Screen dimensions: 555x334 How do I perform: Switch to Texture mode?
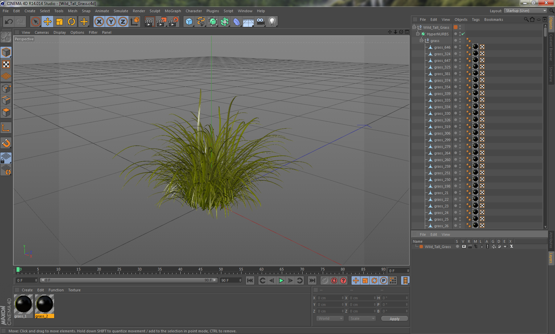pyautogui.click(x=6, y=64)
